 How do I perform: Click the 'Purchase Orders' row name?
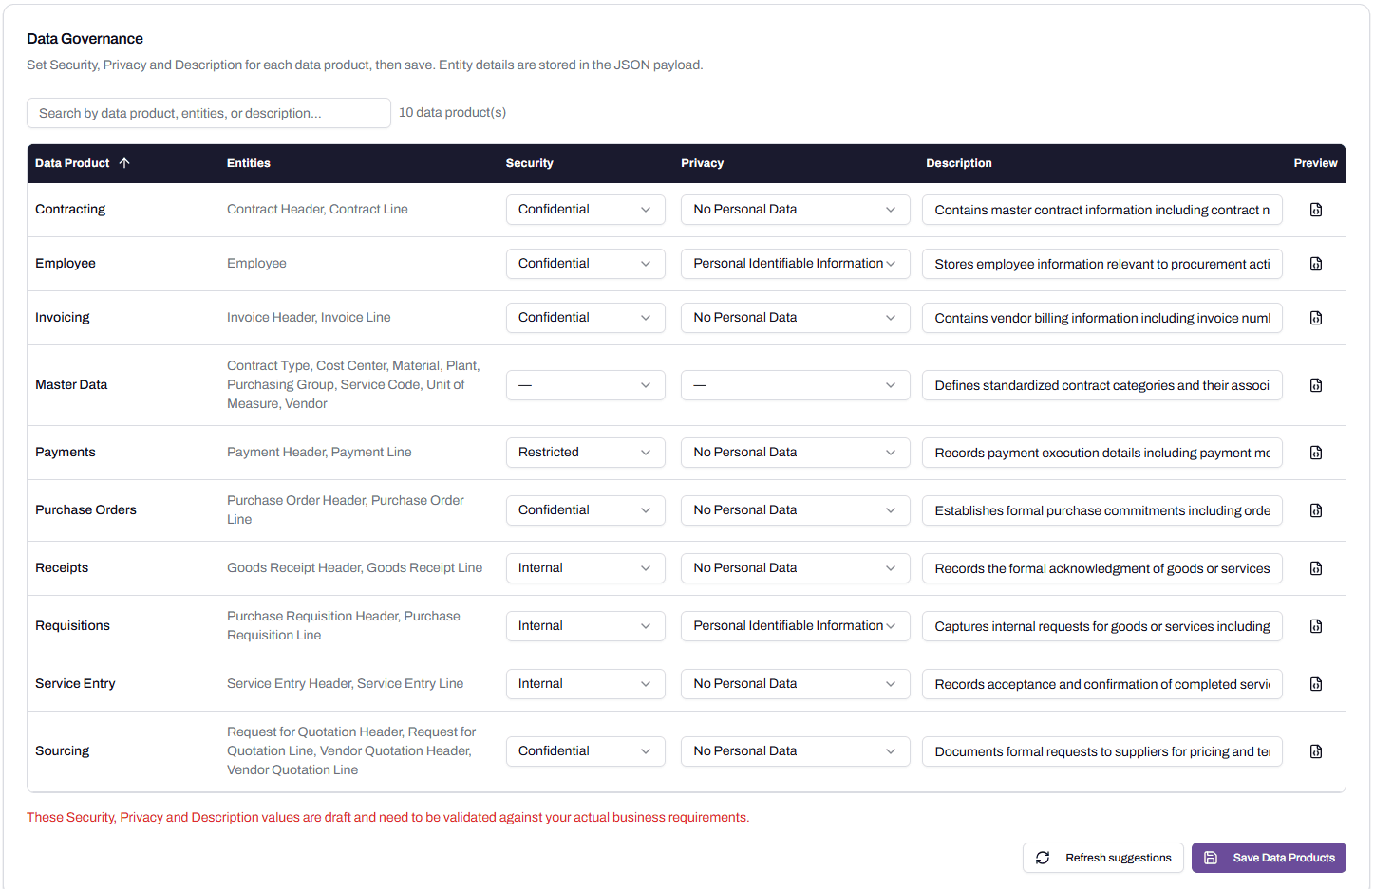85,510
